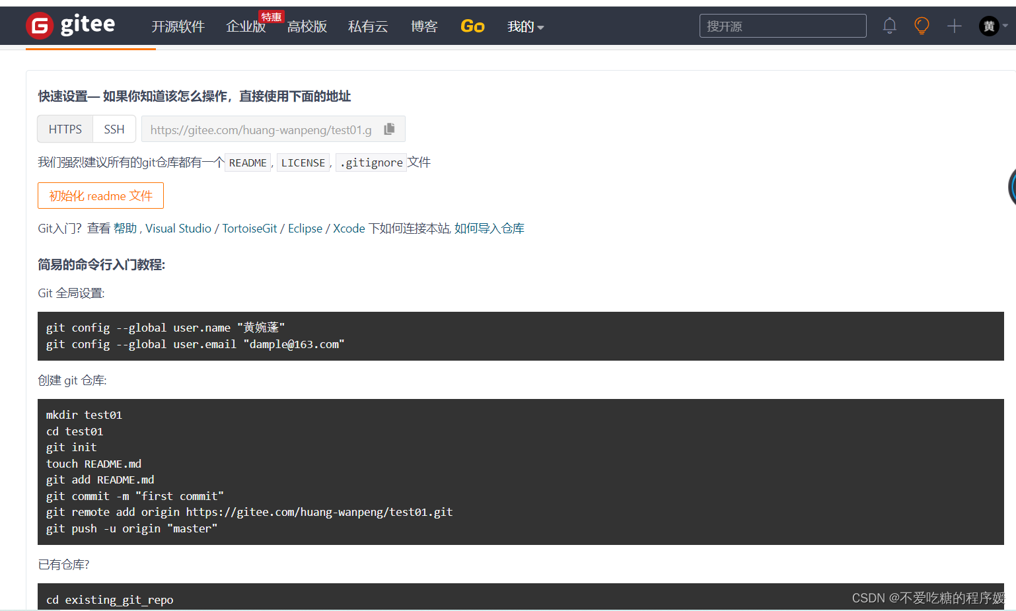The width and height of the screenshot is (1016, 611).
Task: Click the gitee wordmark text
Action: (x=88, y=25)
